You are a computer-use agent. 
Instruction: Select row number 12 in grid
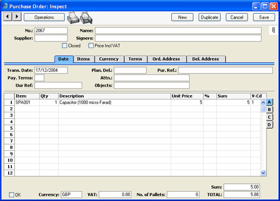(x=9, y=173)
